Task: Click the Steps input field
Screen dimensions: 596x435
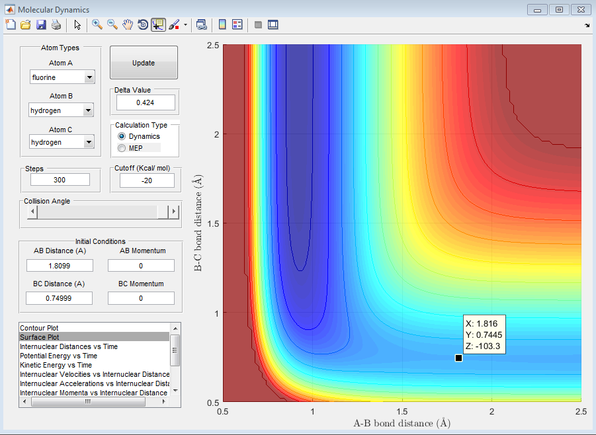Action: point(60,180)
